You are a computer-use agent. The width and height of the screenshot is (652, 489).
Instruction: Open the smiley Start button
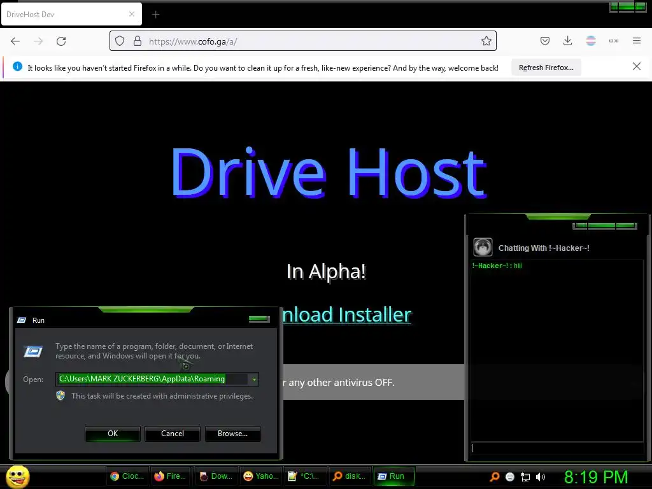tap(17, 476)
